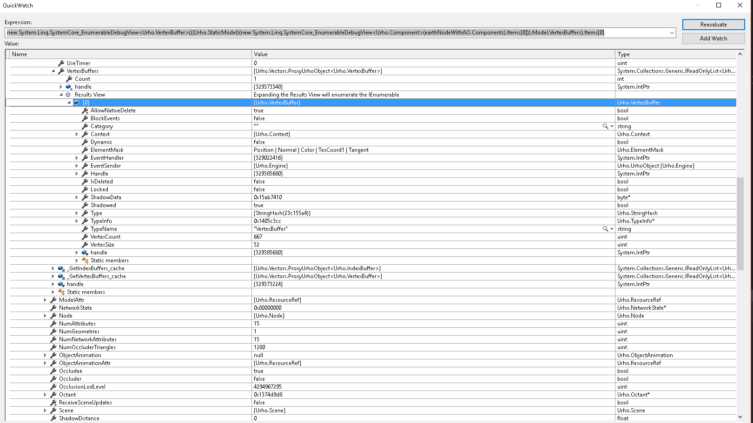Expand the _GetVertexBuffers_cache field
This screenshot has height=423, width=753.
click(53, 276)
